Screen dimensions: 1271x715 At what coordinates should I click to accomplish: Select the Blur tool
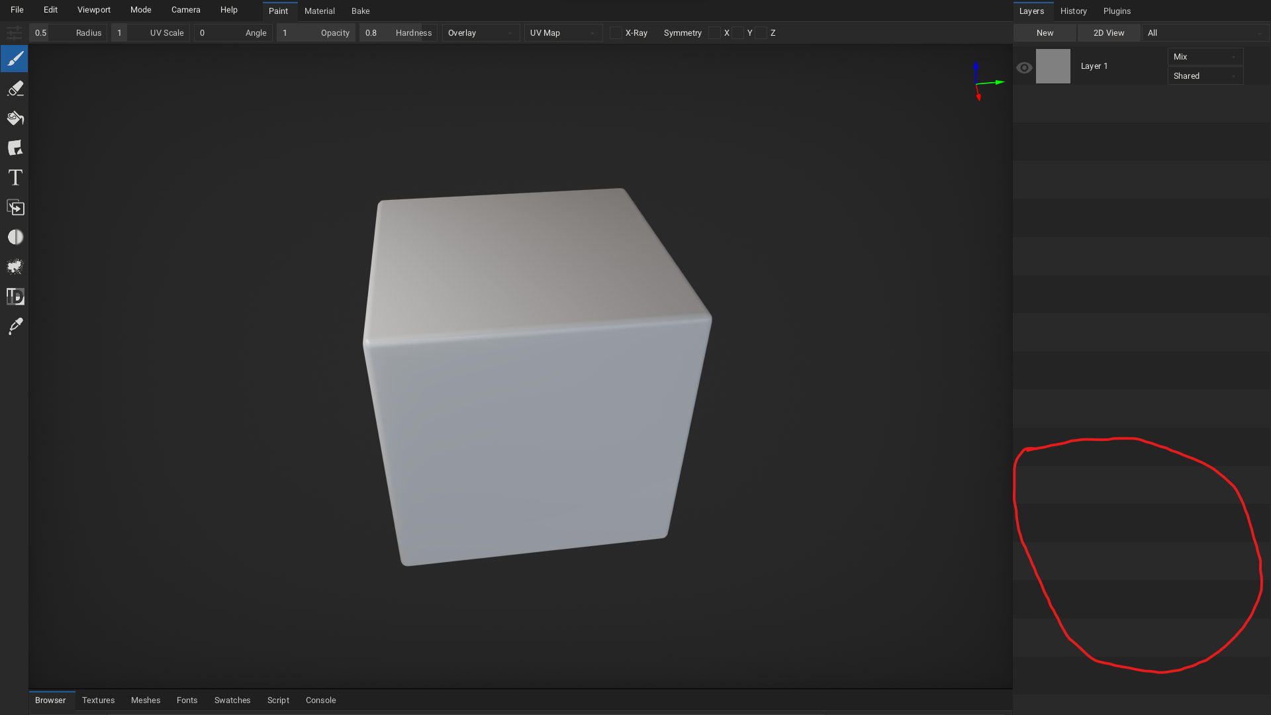click(x=15, y=237)
